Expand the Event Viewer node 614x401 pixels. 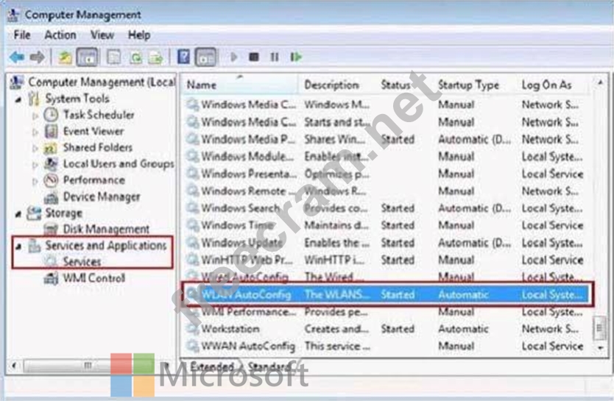coord(35,132)
